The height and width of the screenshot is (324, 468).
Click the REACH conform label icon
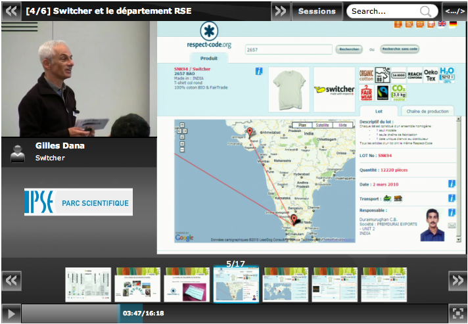(x=415, y=75)
